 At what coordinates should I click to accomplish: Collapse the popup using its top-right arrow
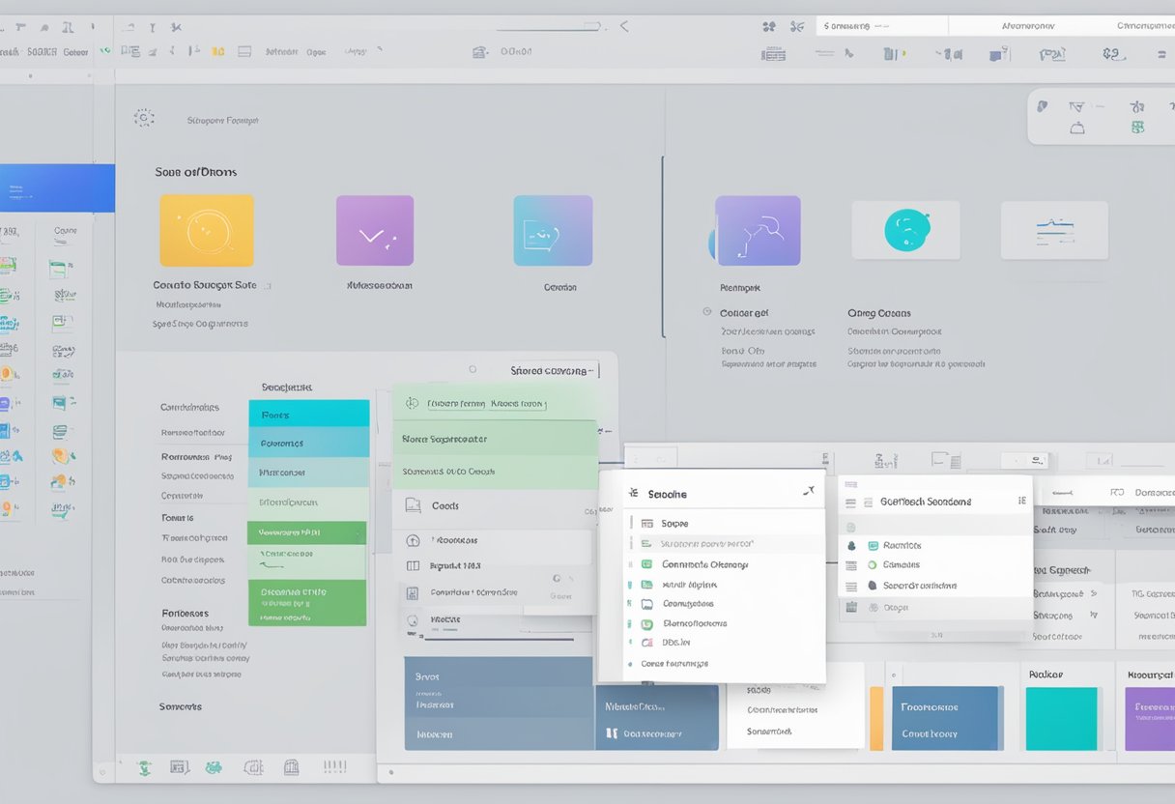point(809,492)
